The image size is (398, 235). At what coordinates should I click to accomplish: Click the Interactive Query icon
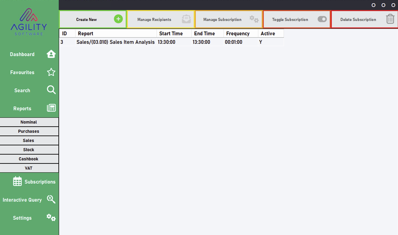tap(51, 199)
